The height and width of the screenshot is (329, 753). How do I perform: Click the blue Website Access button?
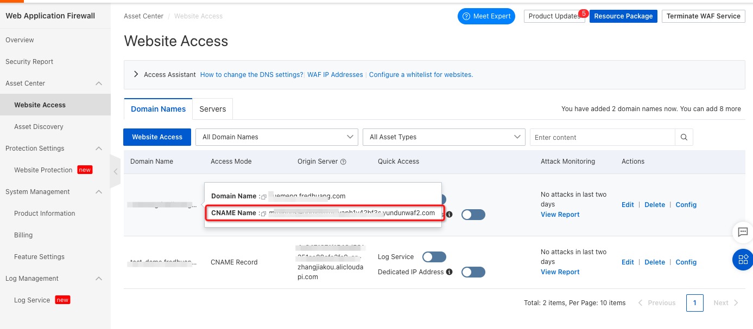pos(157,137)
